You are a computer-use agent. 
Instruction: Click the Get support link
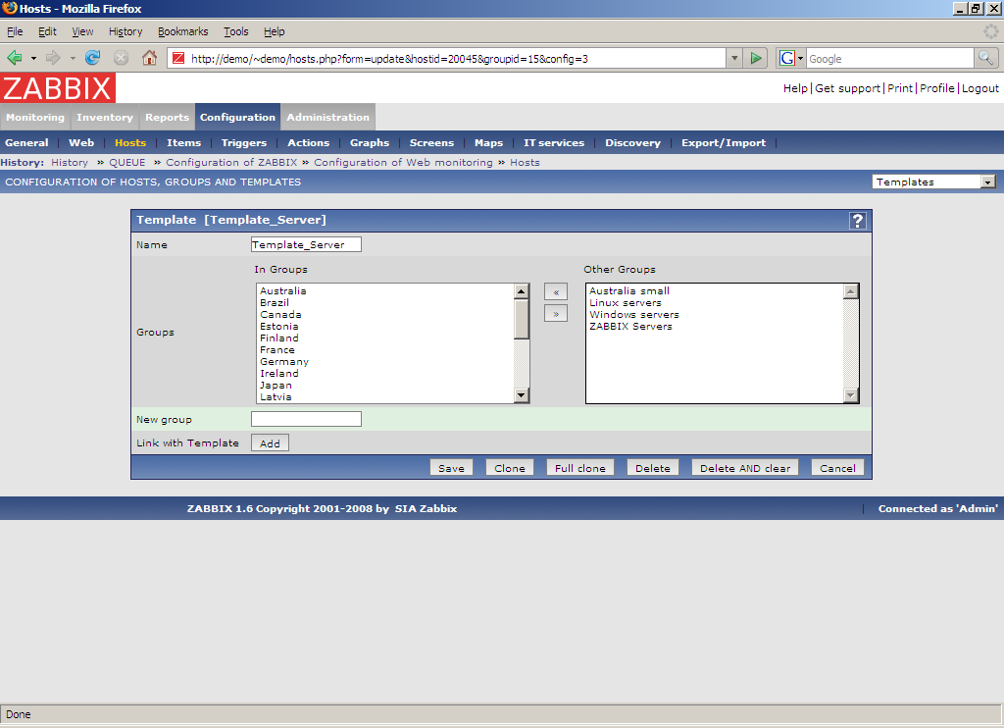[848, 88]
